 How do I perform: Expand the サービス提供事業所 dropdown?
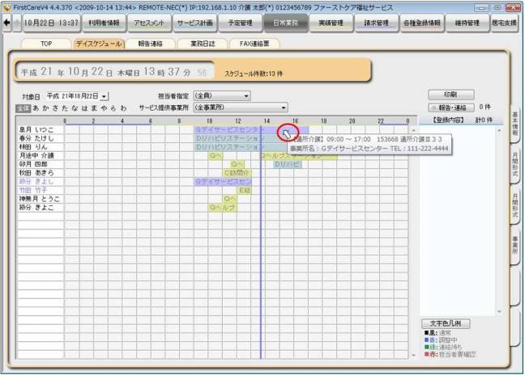(x=284, y=107)
